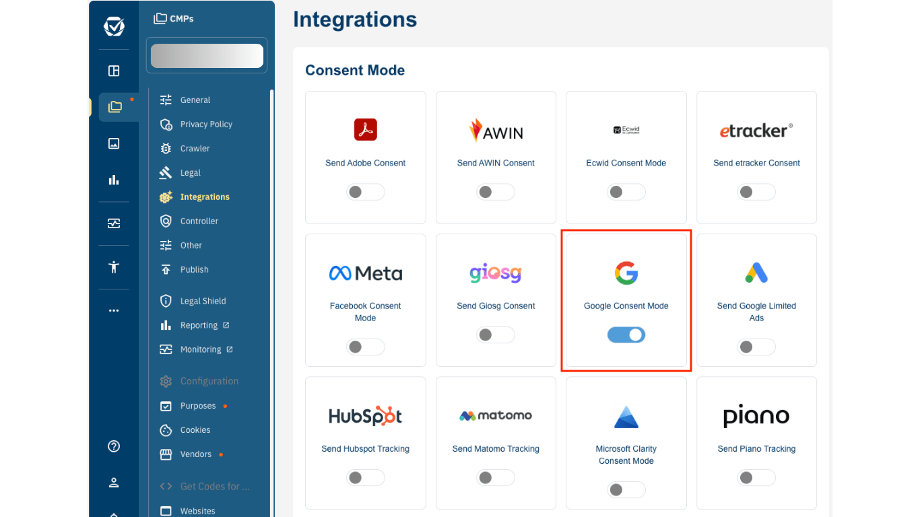This screenshot has height=517, width=920.
Task: Go to Publish menu item
Action: click(185, 269)
